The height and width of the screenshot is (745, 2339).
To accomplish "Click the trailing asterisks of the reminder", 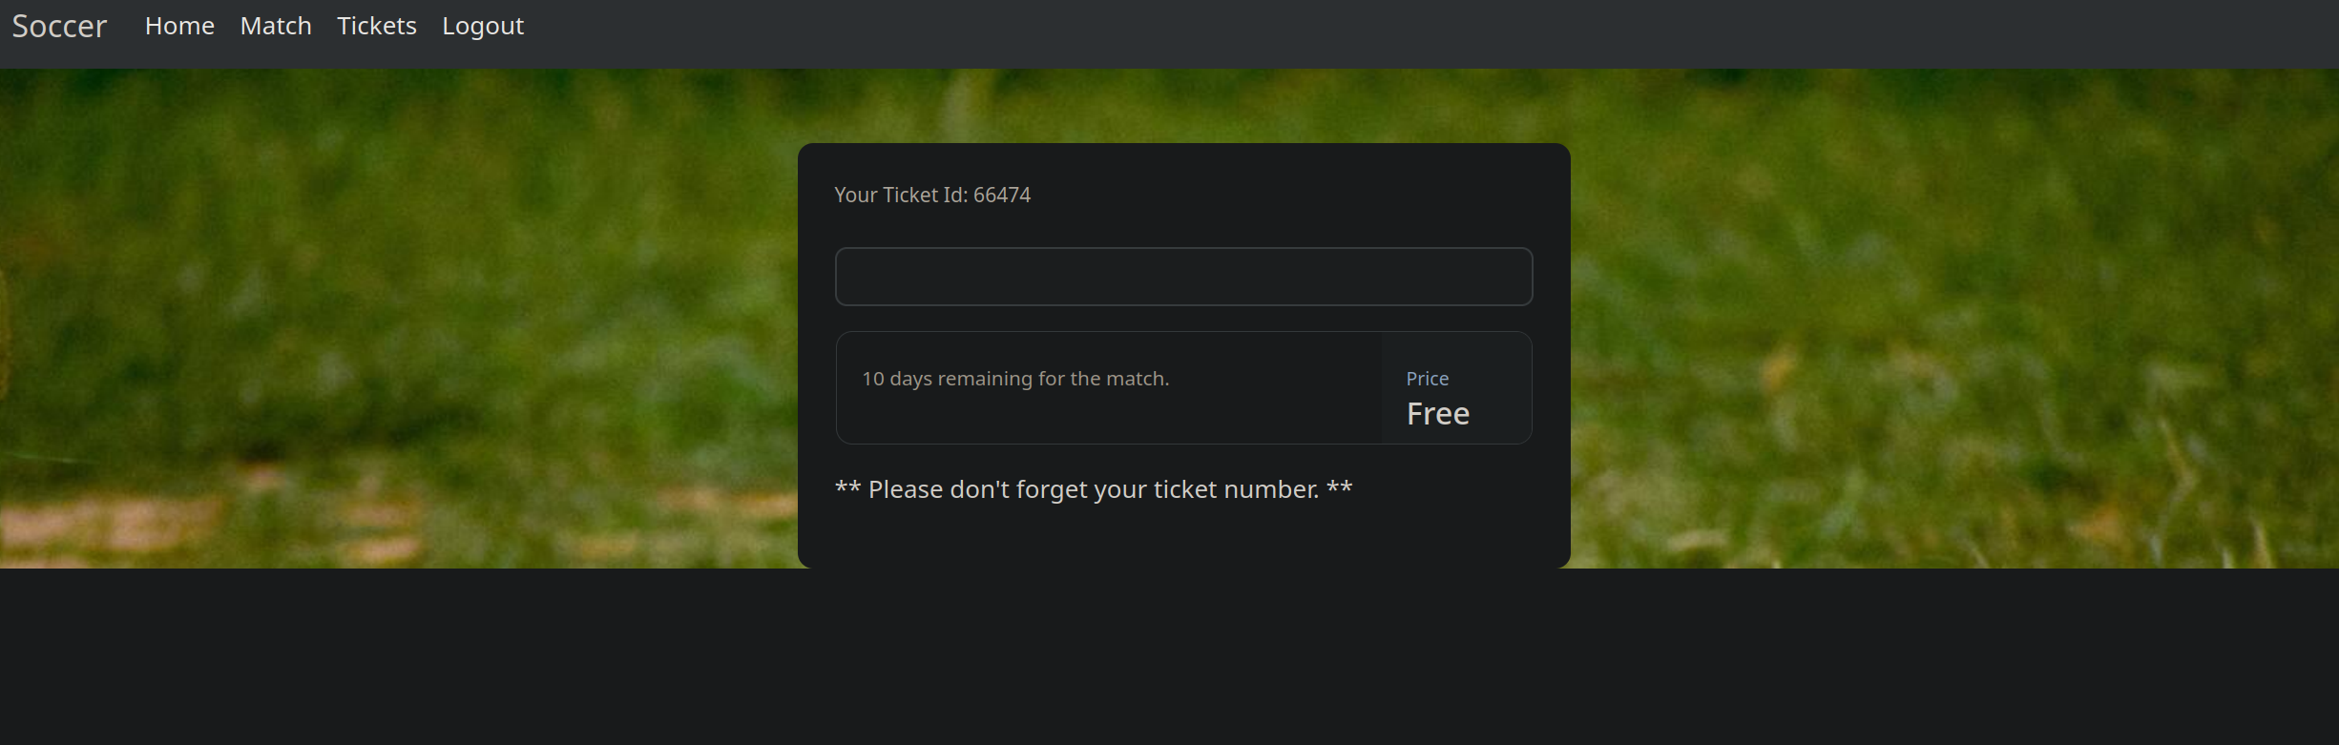I will (x=1339, y=489).
